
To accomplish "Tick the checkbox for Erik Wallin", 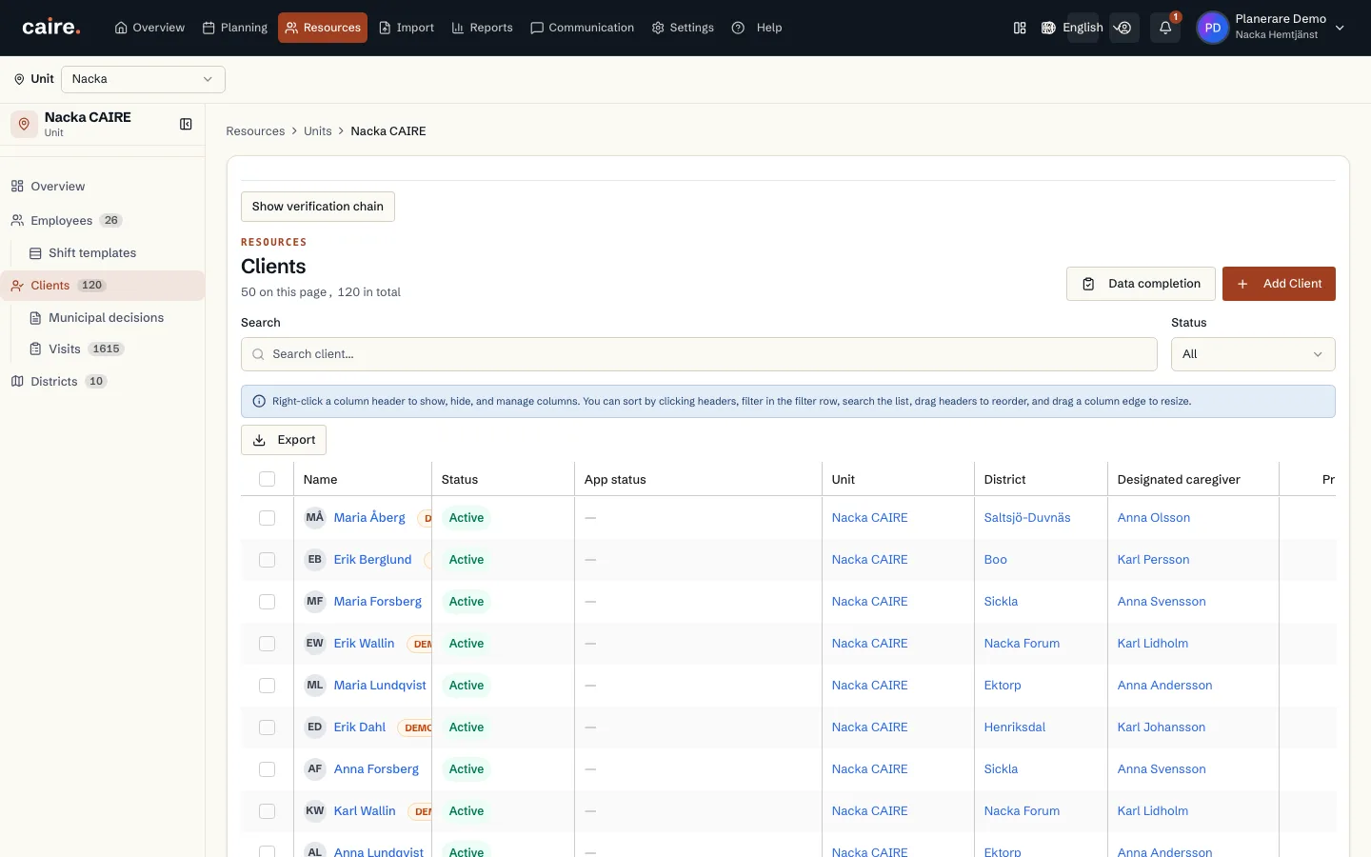I will click(x=267, y=644).
